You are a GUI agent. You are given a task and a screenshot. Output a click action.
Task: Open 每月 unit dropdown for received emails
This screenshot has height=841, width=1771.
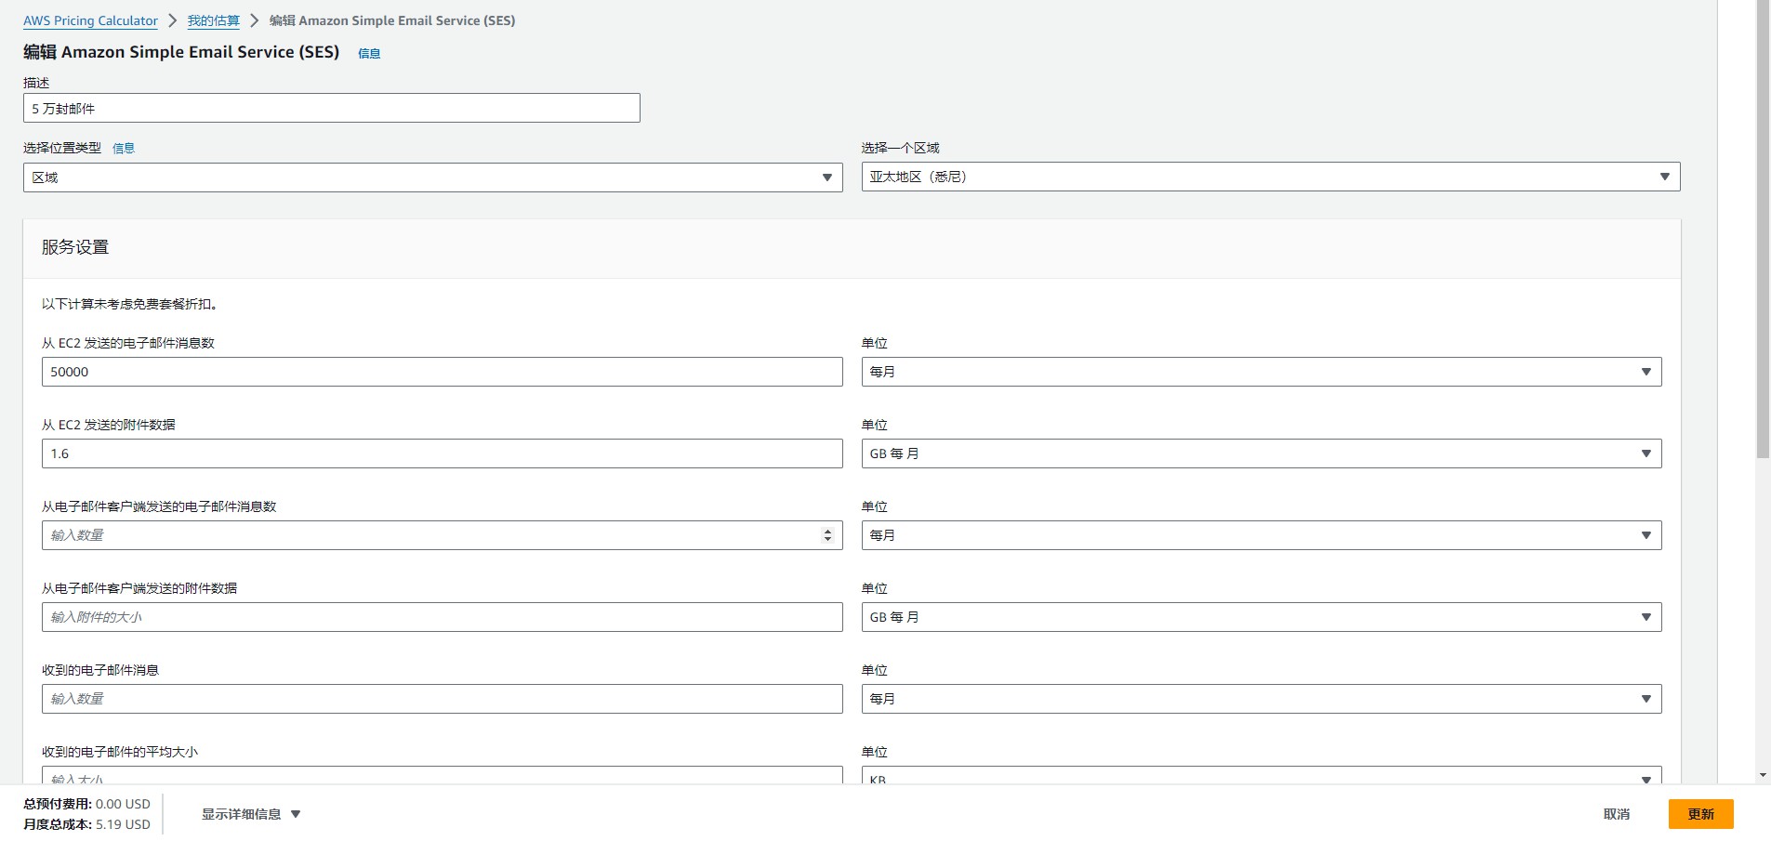pos(1262,699)
